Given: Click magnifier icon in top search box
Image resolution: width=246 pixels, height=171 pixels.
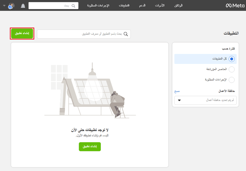Looking at the screenshot, I should (73, 6).
